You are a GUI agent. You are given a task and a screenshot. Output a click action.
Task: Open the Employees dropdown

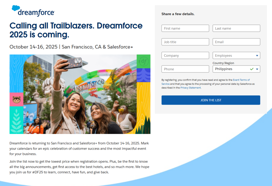coord(236,55)
